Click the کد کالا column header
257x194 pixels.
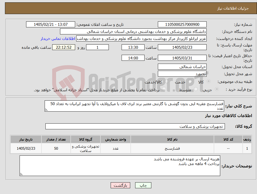point(228,140)
